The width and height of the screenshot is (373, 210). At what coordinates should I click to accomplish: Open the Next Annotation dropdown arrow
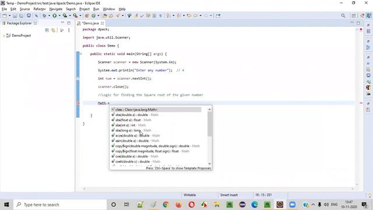[173, 16]
